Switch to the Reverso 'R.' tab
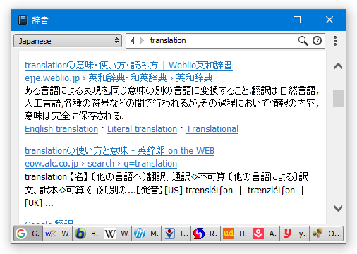The image size is (357, 254). click(x=205, y=234)
